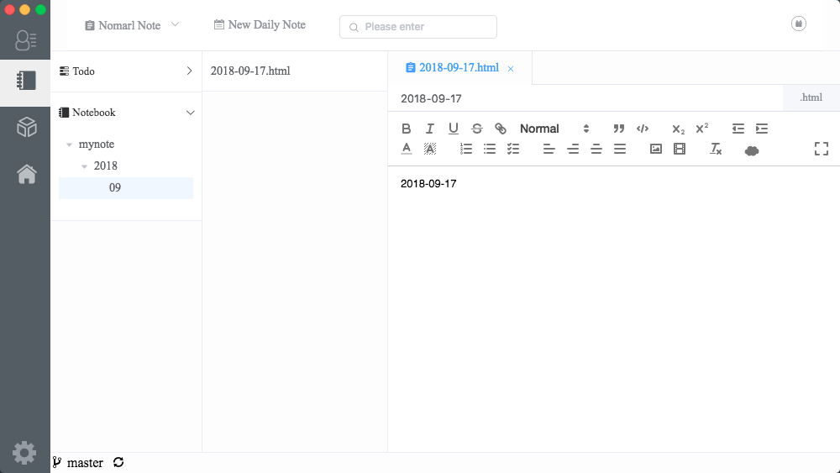Open the text color picker
This screenshot has height=473, width=840.
(407, 149)
